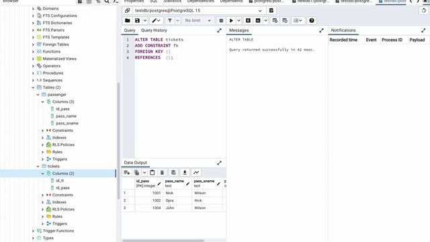Click the Delete trash icon in Data Output
The image size is (430, 242).
(x=162, y=173)
